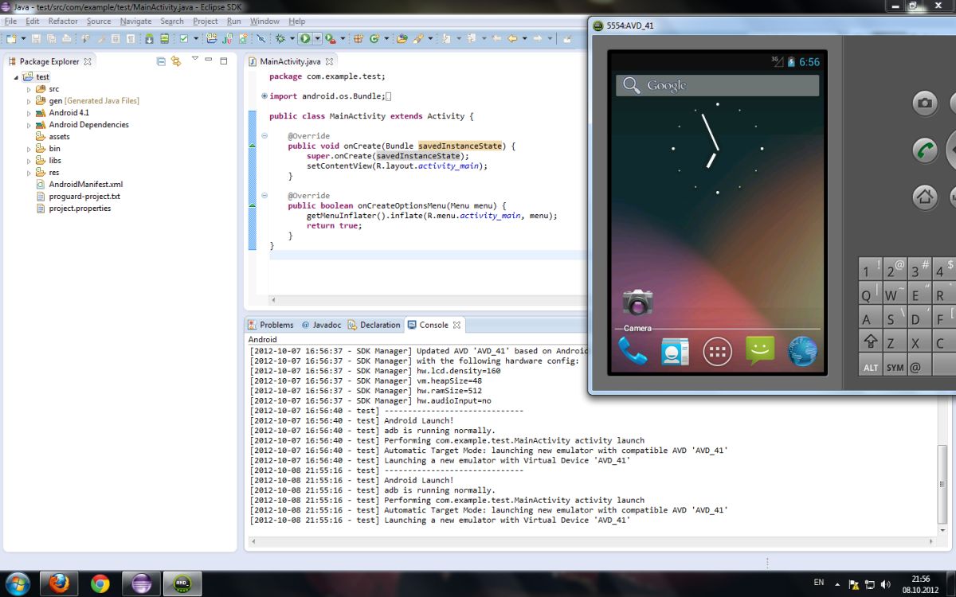Viewport: 956px width, 597px height.
Task: Click the Google search bar on emulator
Action: (x=717, y=85)
